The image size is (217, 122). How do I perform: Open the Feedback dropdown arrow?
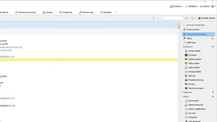(198, 6)
